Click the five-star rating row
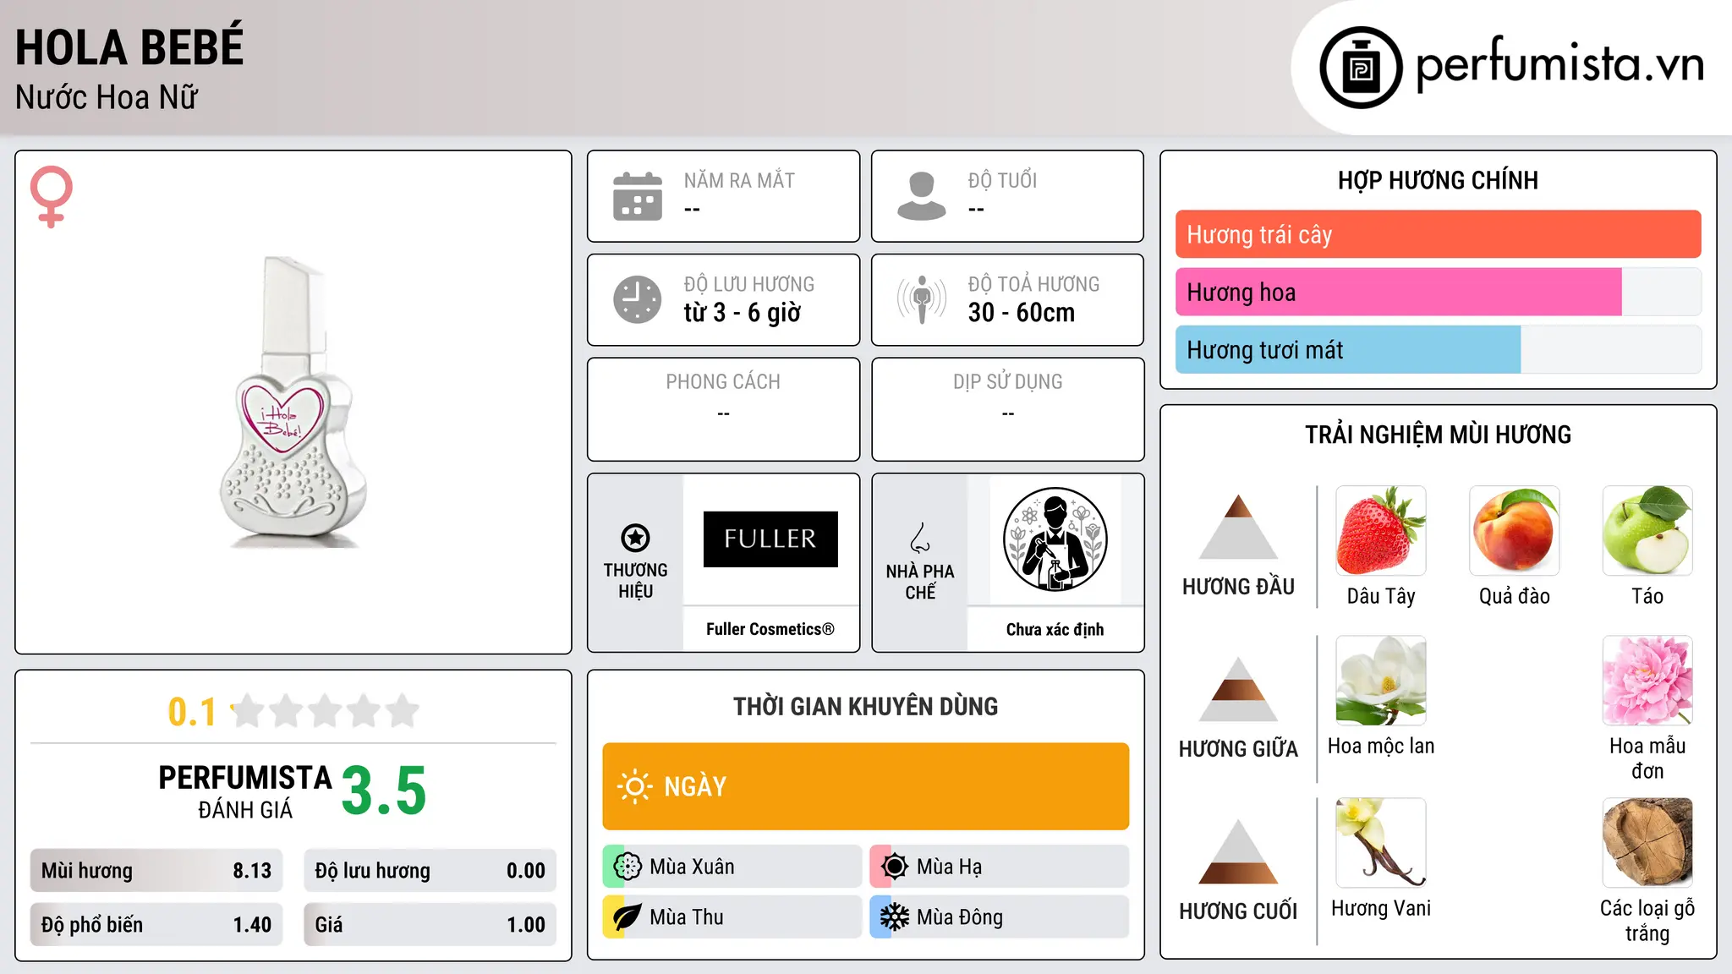 coord(326,711)
